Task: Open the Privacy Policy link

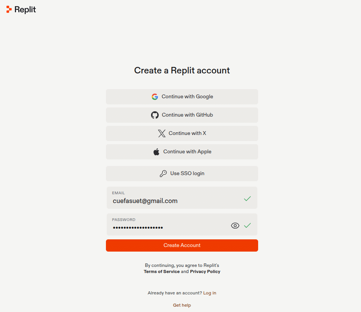Action: tap(205, 271)
